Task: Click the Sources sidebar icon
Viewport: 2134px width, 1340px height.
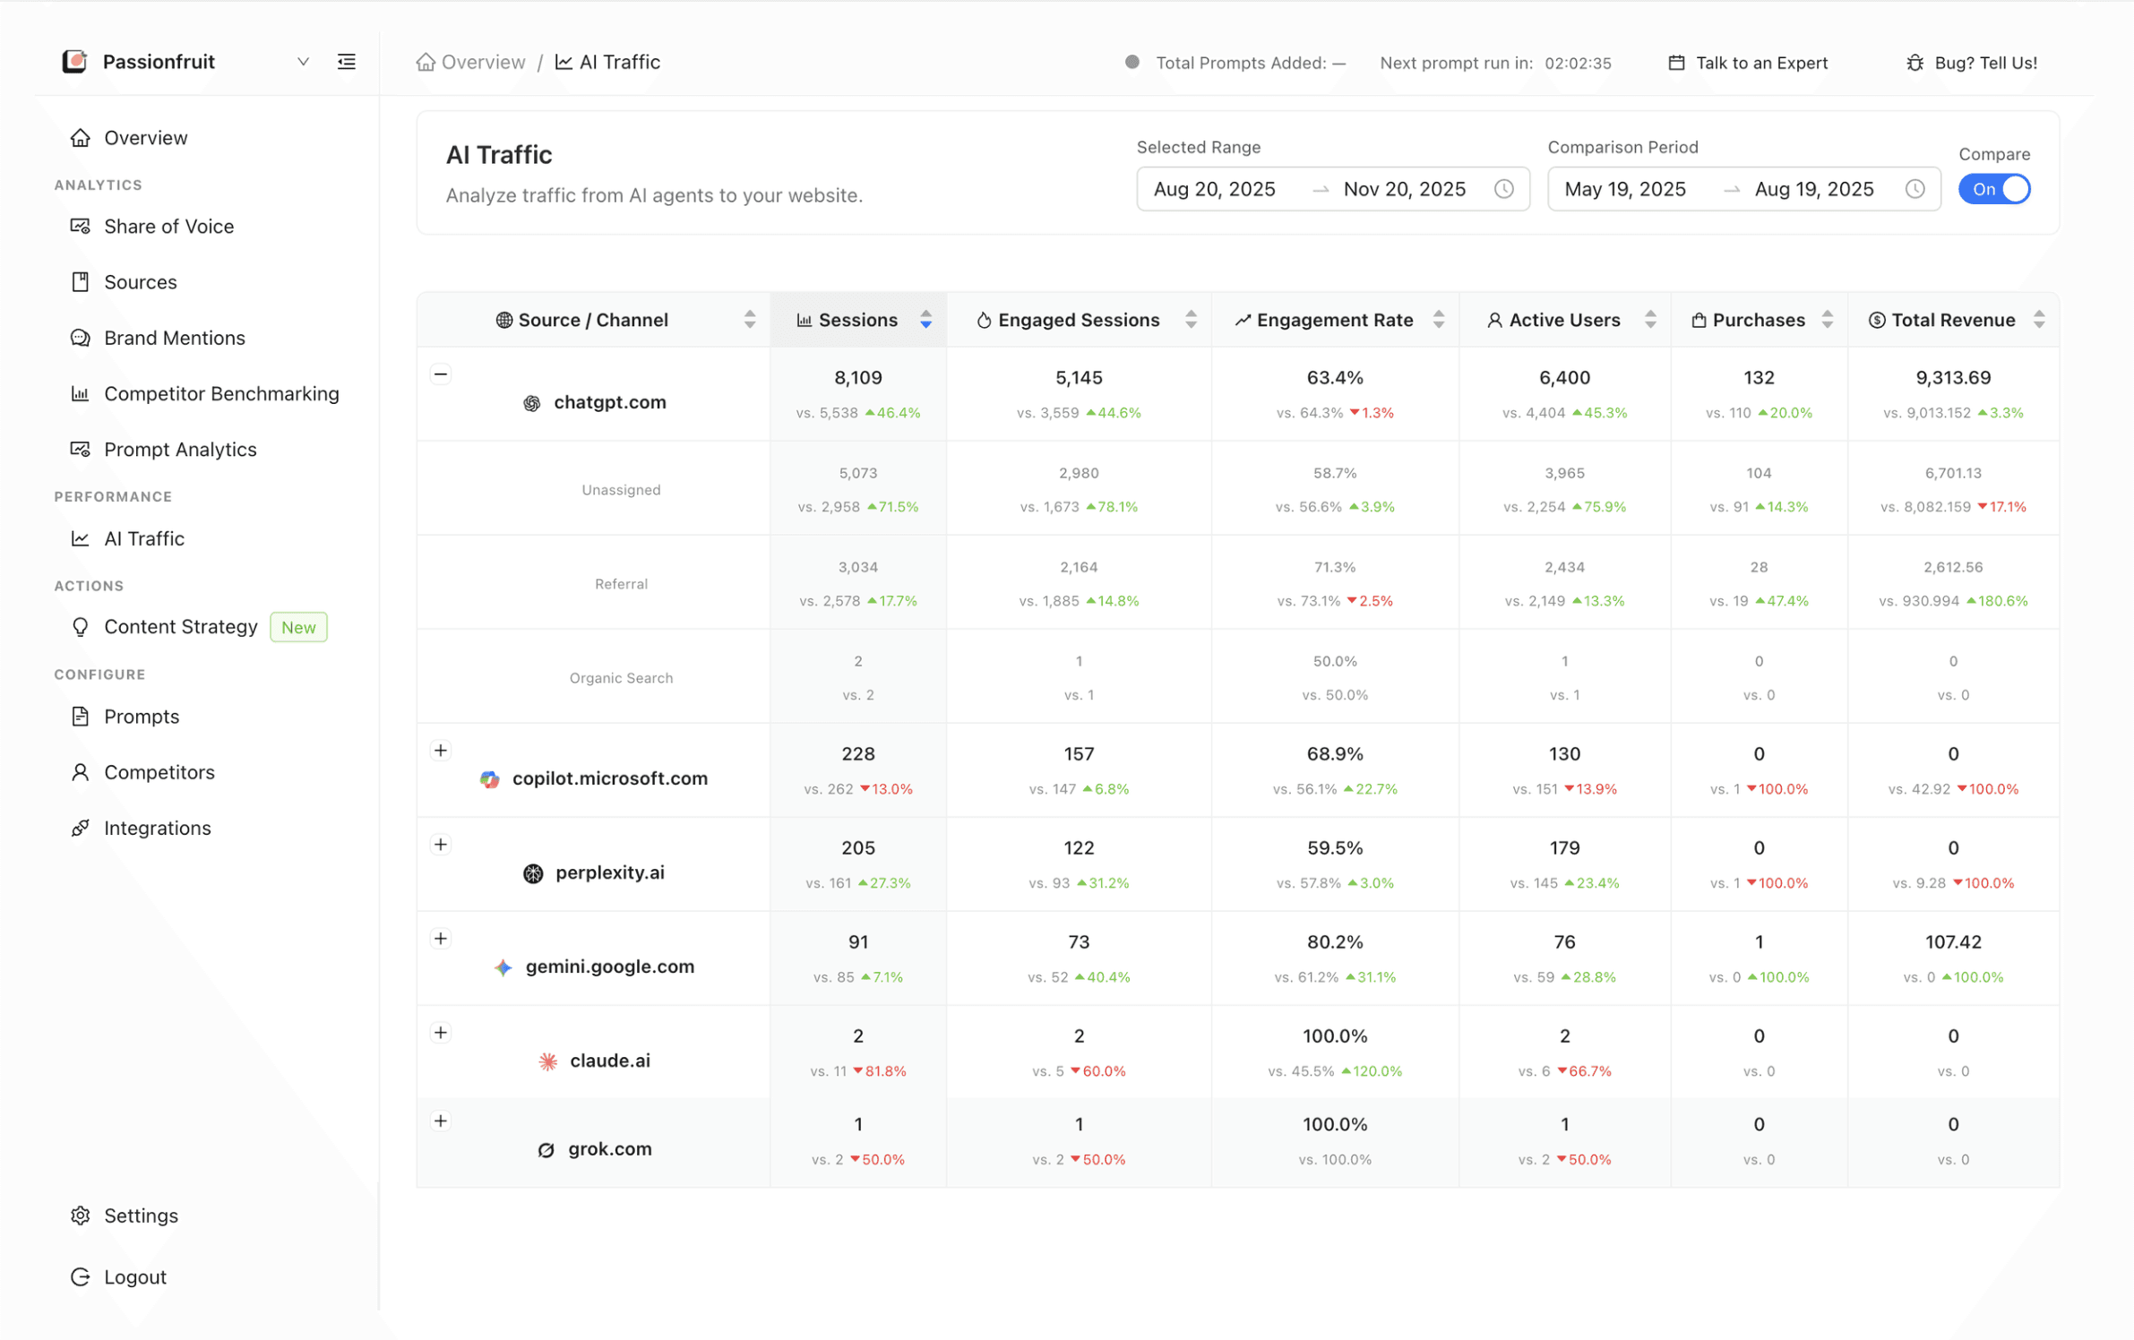Action: tap(81, 282)
